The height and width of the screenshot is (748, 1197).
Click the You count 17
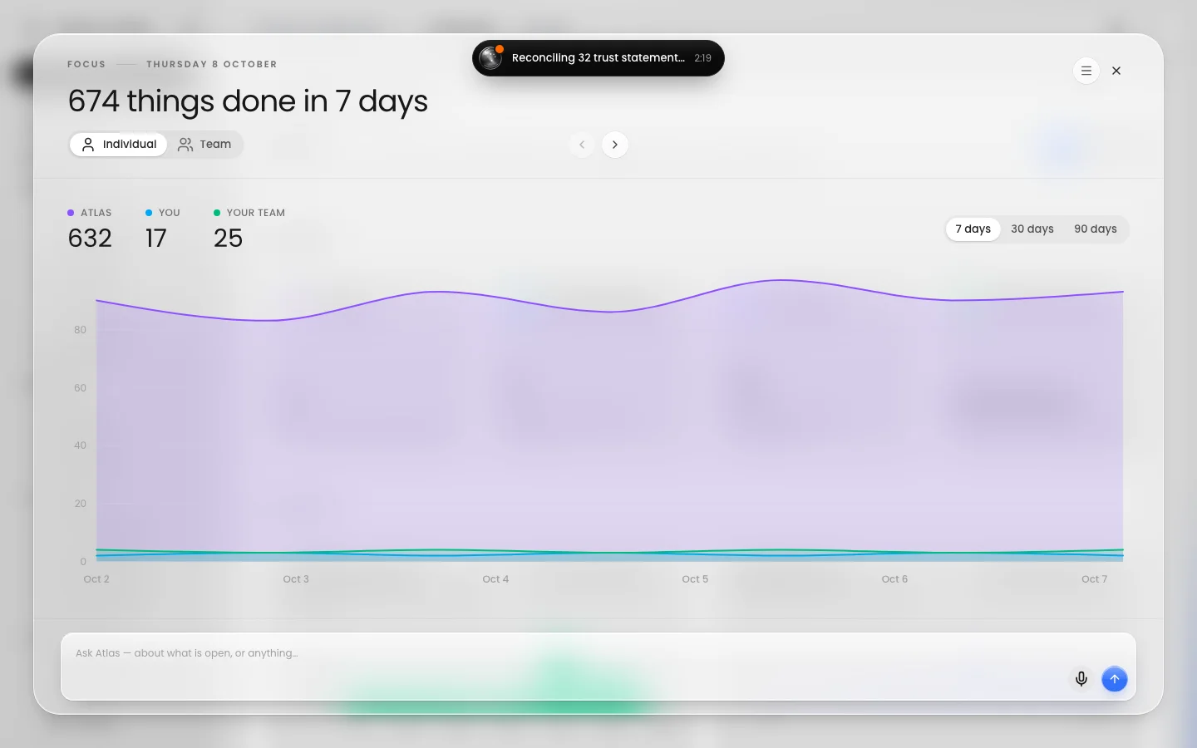pos(156,239)
